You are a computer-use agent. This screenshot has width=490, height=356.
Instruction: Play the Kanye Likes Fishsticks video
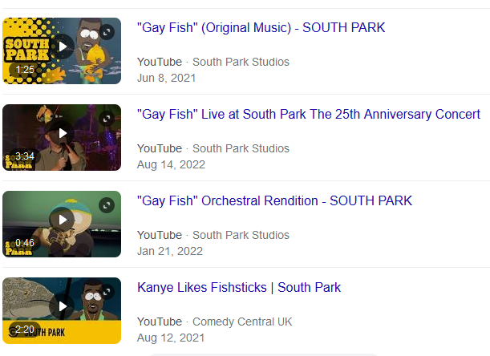tap(62, 305)
